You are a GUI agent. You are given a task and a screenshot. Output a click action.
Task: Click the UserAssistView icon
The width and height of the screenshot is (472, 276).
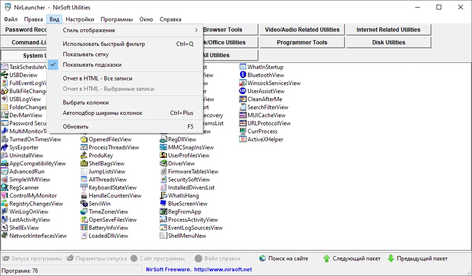[x=243, y=91]
